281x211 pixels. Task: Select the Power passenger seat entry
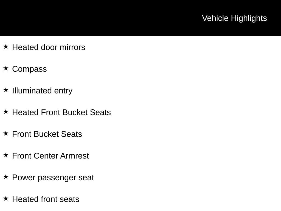53,178
